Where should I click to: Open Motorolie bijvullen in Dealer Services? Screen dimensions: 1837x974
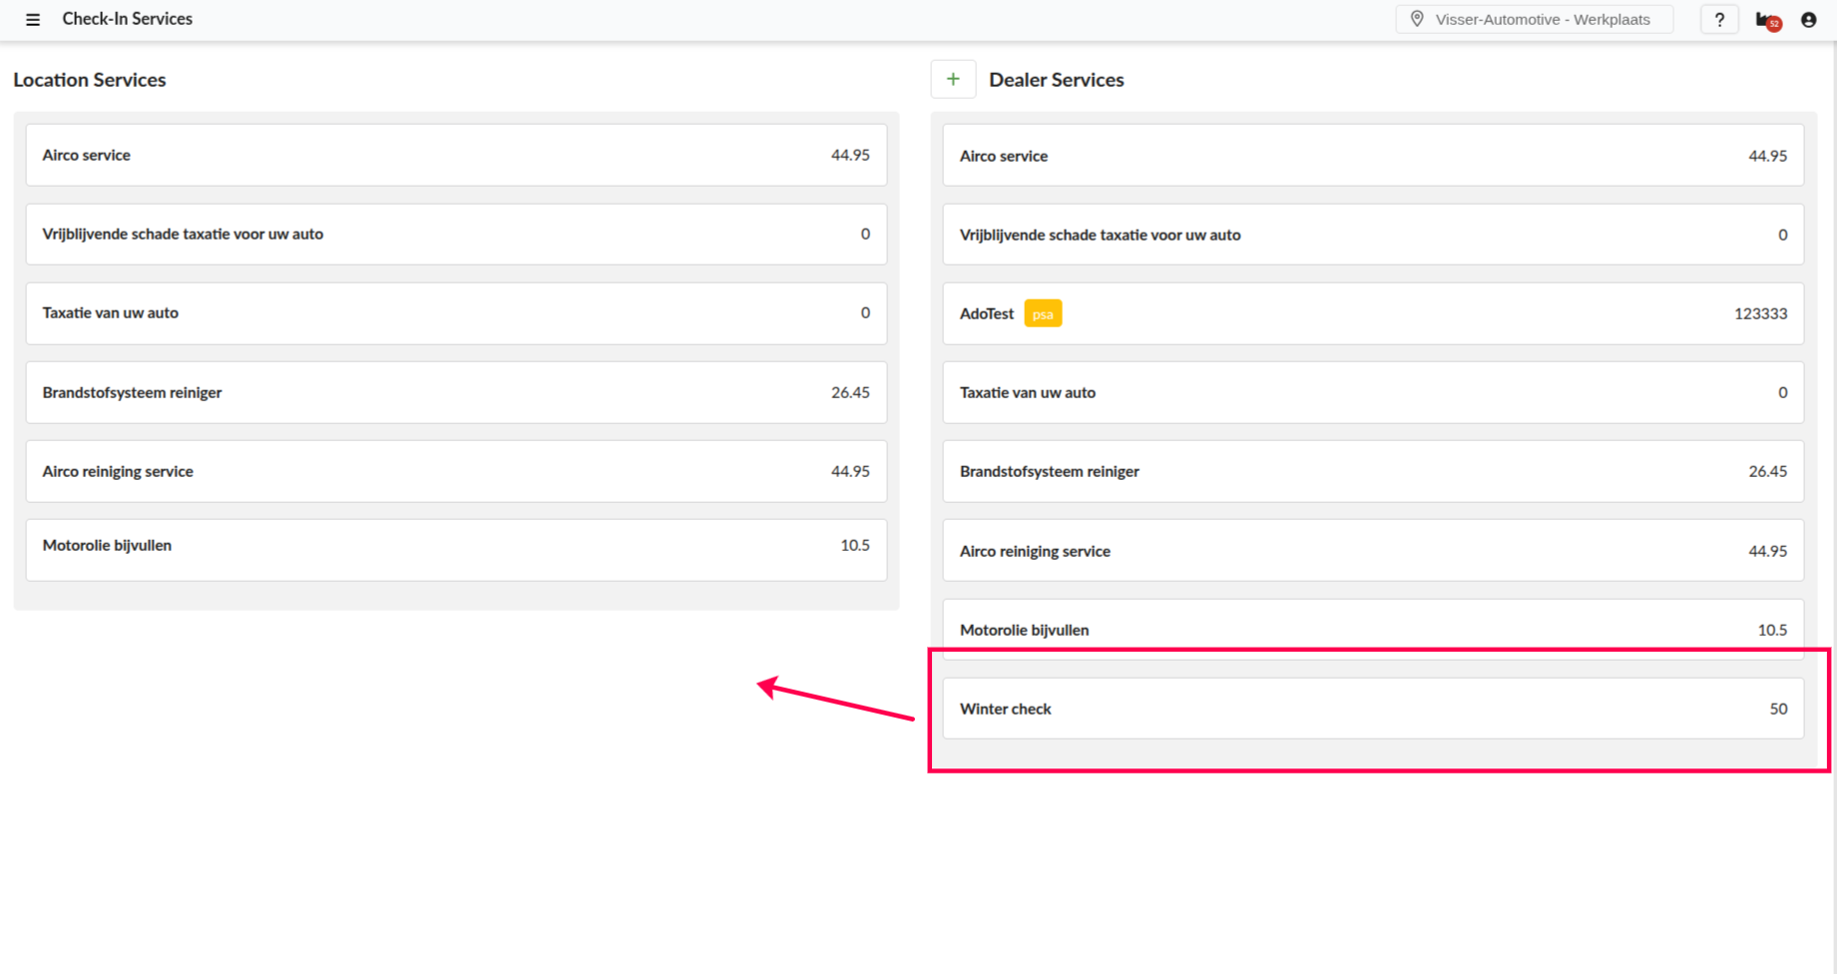pos(1373,629)
